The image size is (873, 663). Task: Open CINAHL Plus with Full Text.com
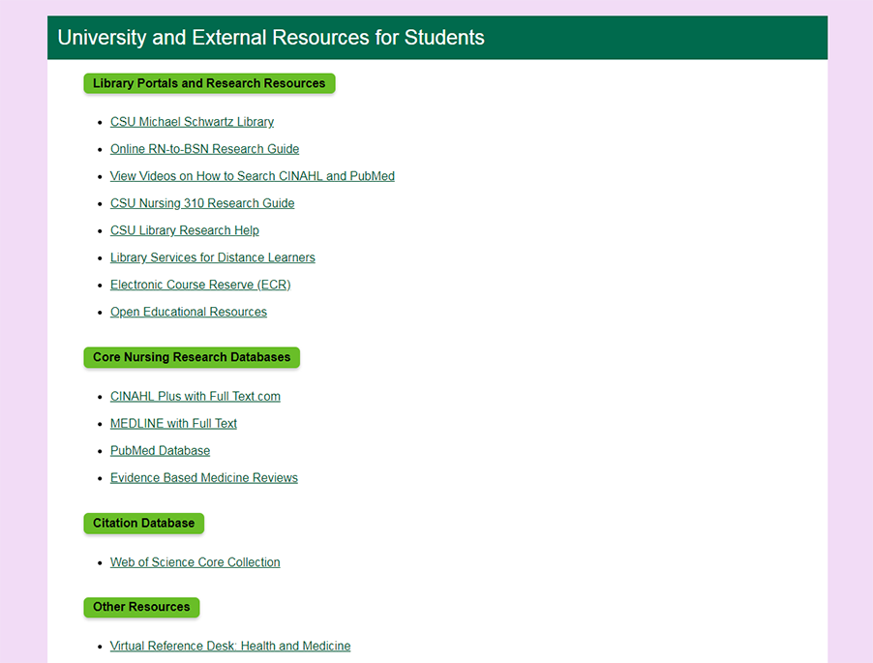195,396
